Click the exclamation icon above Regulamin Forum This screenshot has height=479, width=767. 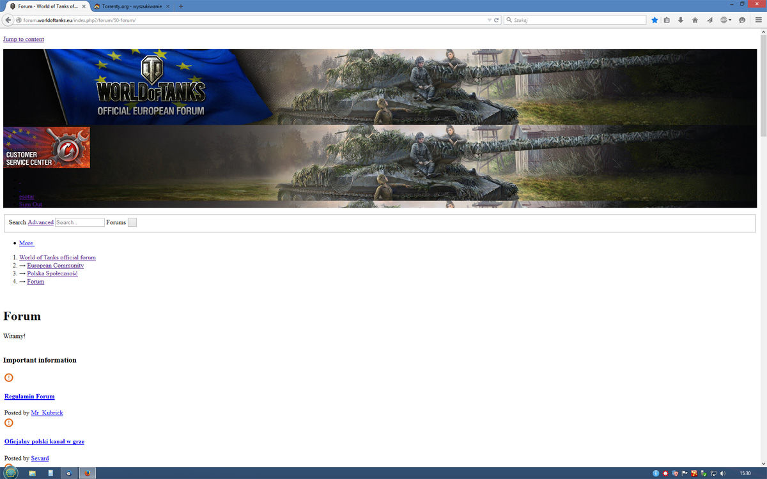[x=9, y=377]
